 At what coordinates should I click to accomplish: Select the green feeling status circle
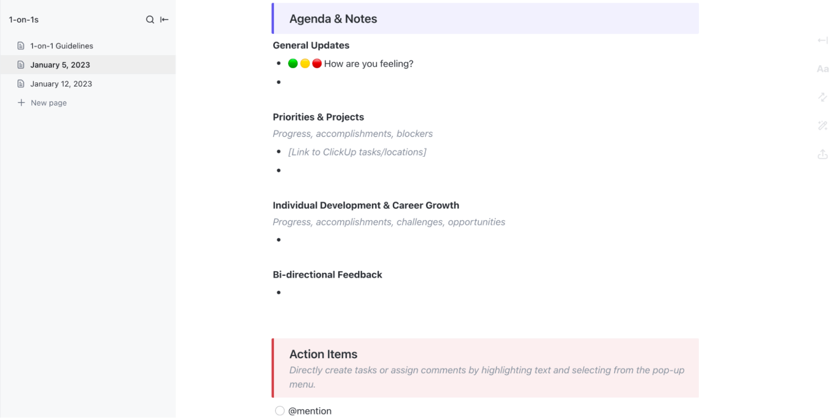(x=293, y=63)
